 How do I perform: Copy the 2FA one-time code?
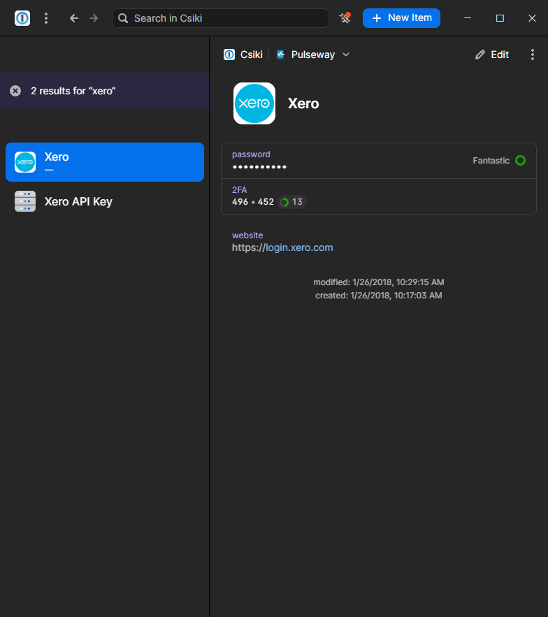point(253,202)
